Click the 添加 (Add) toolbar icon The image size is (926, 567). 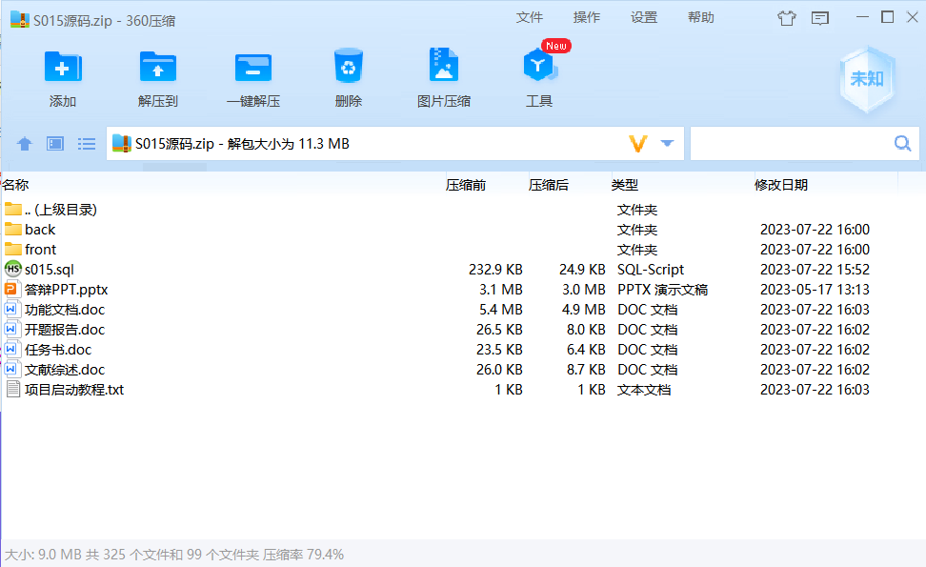[x=63, y=67]
